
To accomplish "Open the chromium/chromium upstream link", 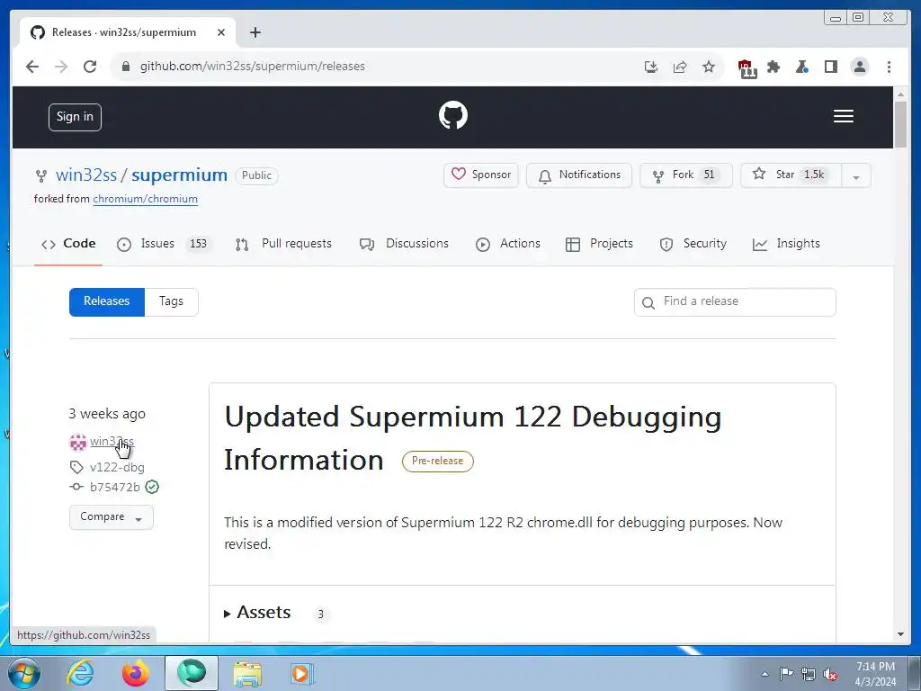I will click(x=145, y=199).
